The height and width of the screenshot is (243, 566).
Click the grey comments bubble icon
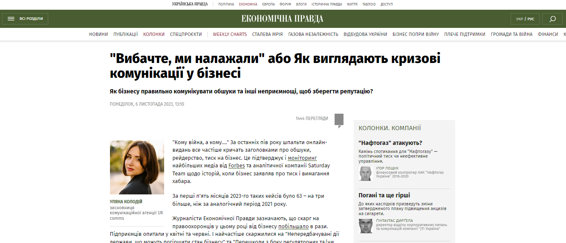(339, 120)
